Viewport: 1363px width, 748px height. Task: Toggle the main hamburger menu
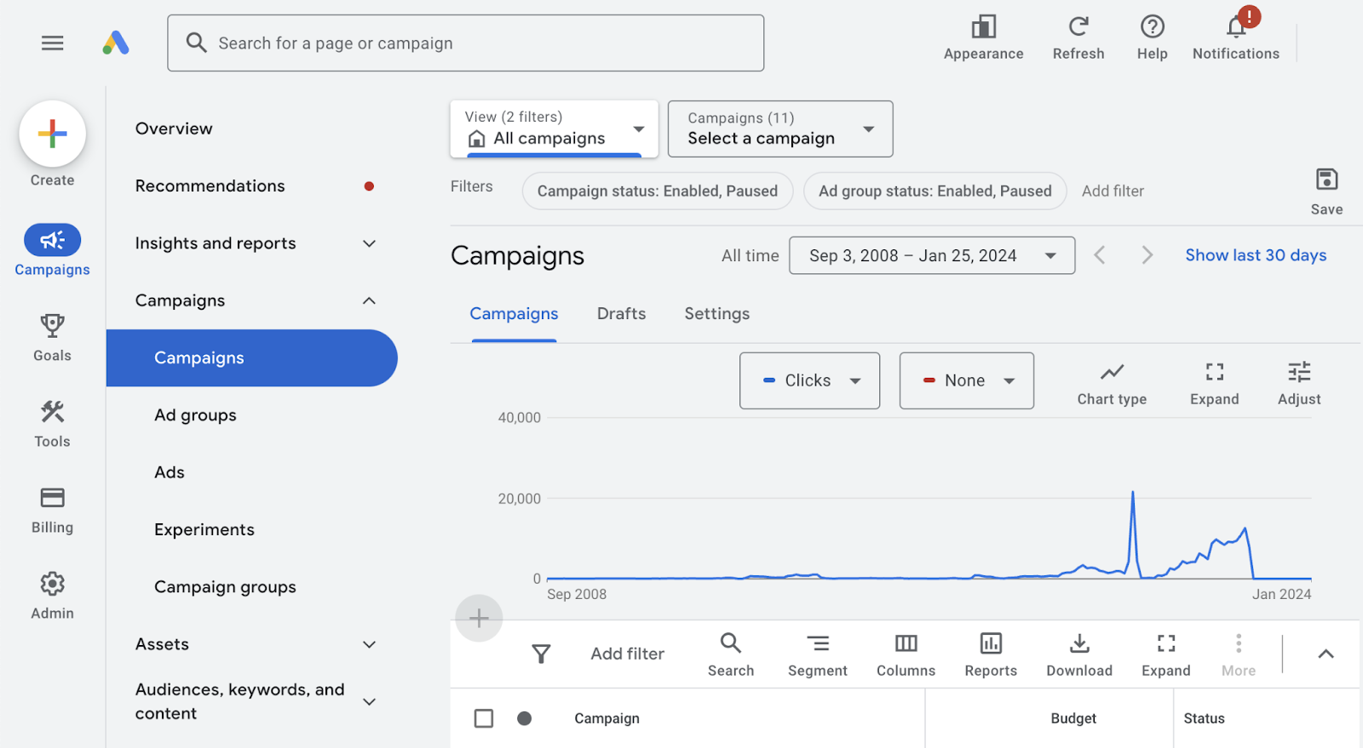click(x=53, y=43)
